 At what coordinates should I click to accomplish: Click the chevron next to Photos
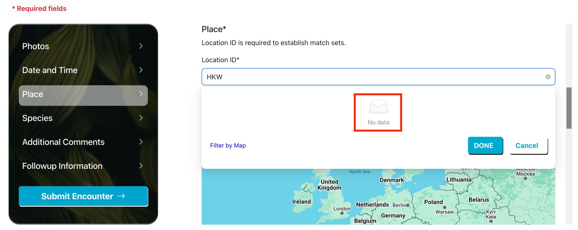[141, 46]
